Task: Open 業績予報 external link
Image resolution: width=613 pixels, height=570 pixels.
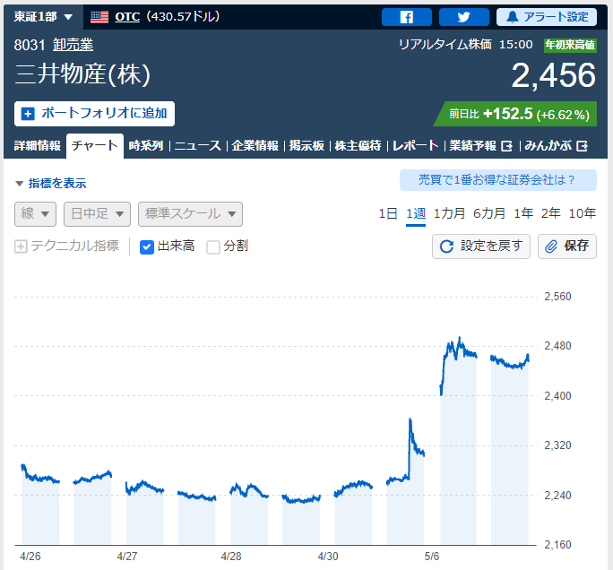Action: tap(480, 145)
